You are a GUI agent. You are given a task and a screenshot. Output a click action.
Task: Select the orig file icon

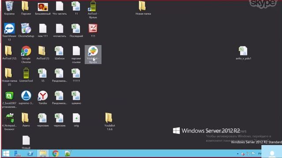coord(76,120)
